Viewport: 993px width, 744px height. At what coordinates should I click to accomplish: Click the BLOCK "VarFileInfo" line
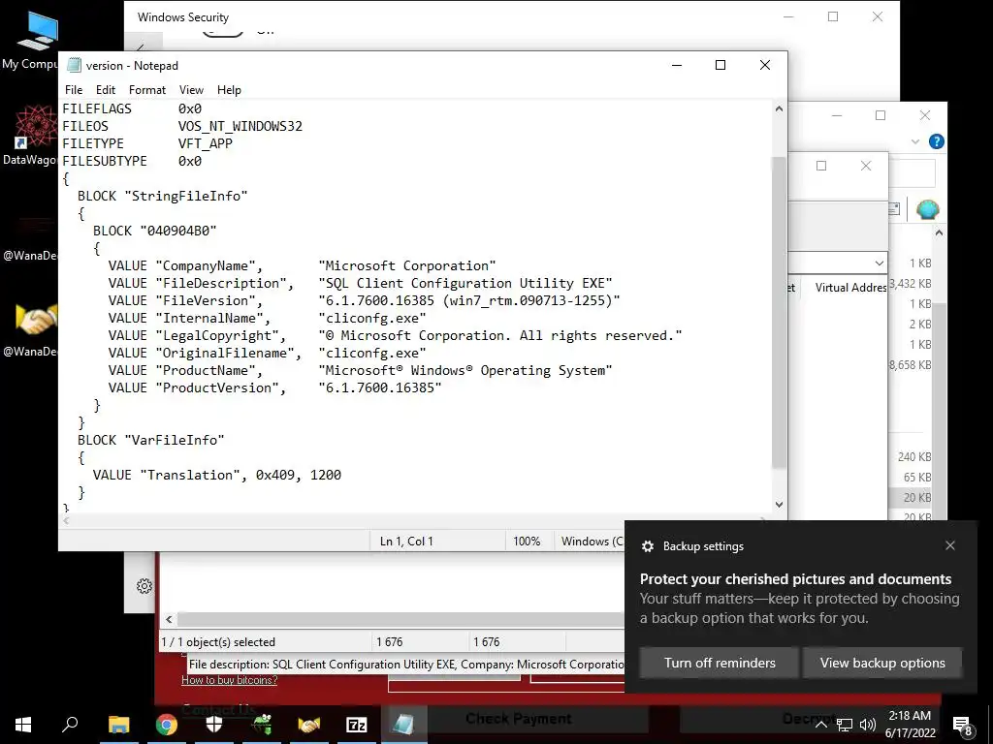point(150,440)
